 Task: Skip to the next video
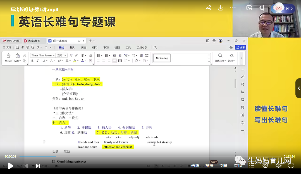coord(38,166)
